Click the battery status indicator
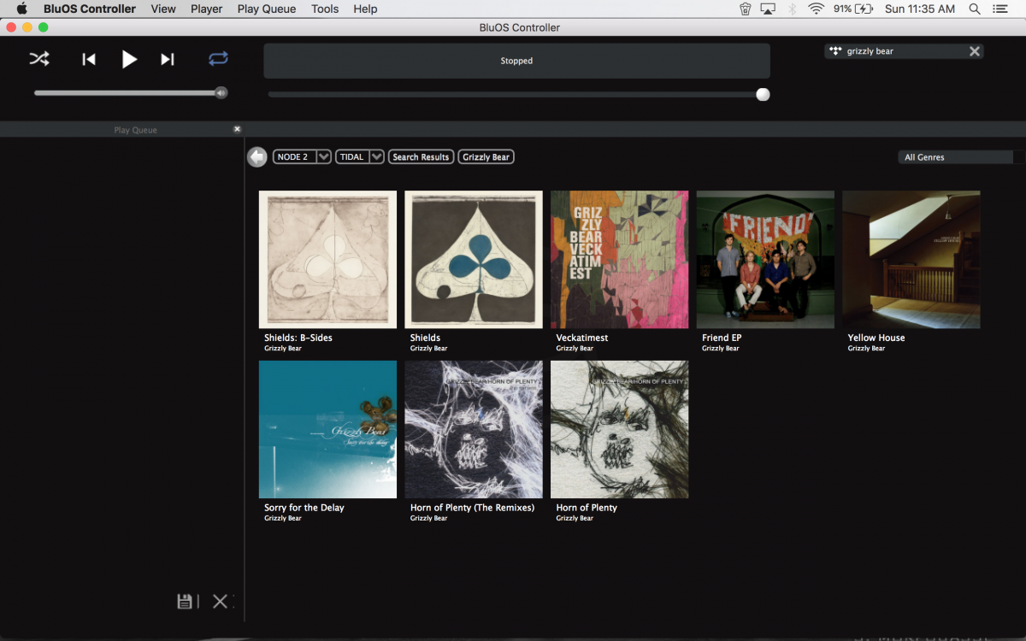 [x=853, y=9]
